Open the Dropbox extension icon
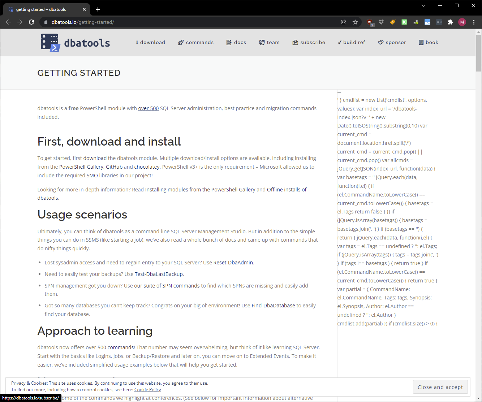The height and width of the screenshot is (402, 482). [381, 22]
